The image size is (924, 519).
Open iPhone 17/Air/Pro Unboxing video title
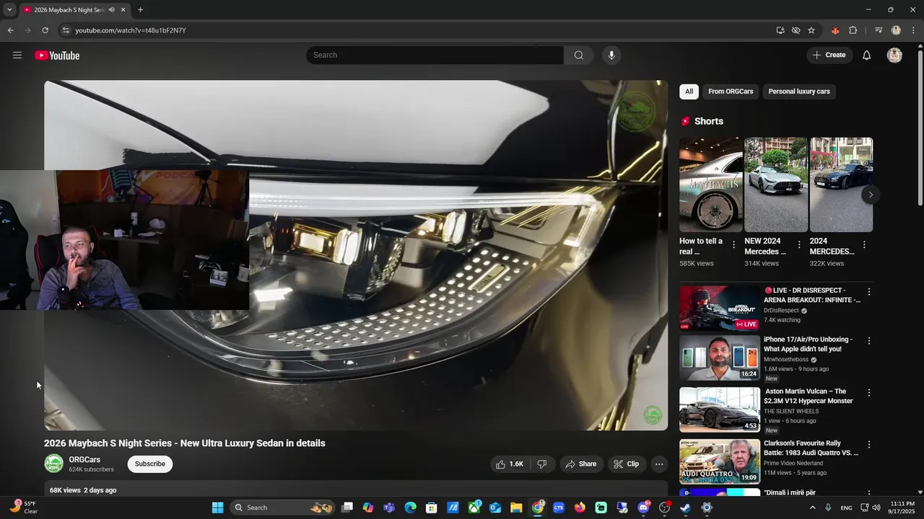[808, 344]
